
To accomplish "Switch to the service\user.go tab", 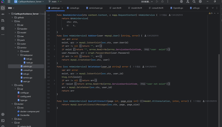I will coord(94,8).
